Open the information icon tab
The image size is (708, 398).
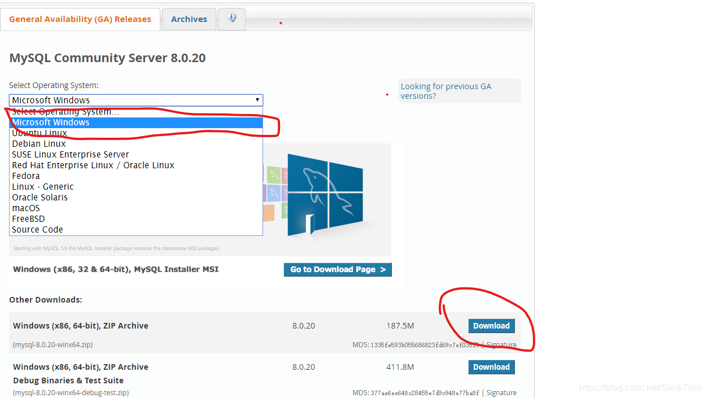pyautogui.click(x=231, y=19)
